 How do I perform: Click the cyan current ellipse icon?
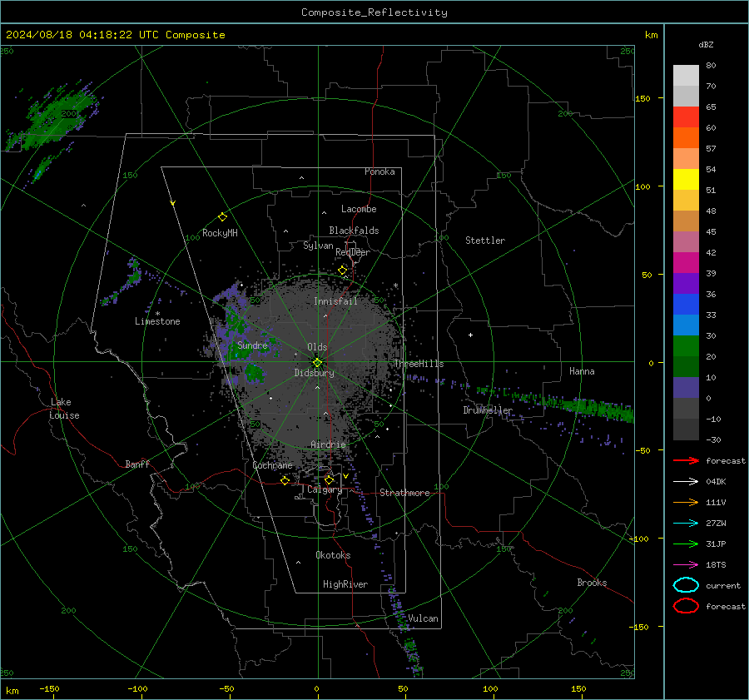[686, 585]
